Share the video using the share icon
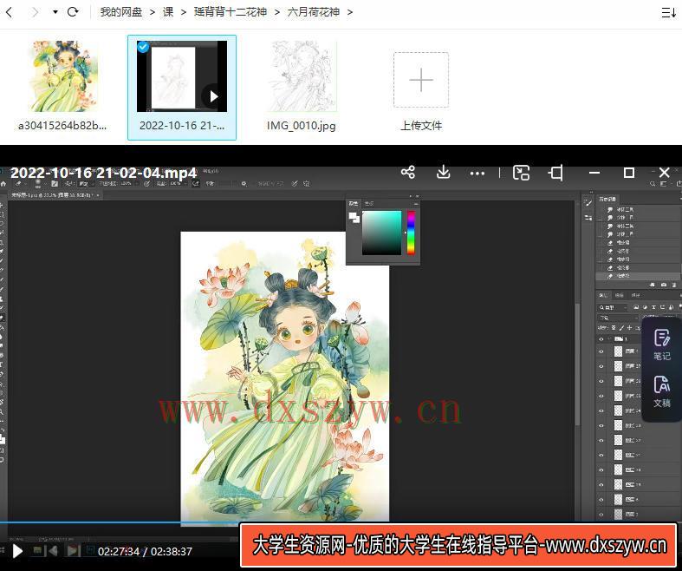682x571 pixels. (x=408, y=173)
